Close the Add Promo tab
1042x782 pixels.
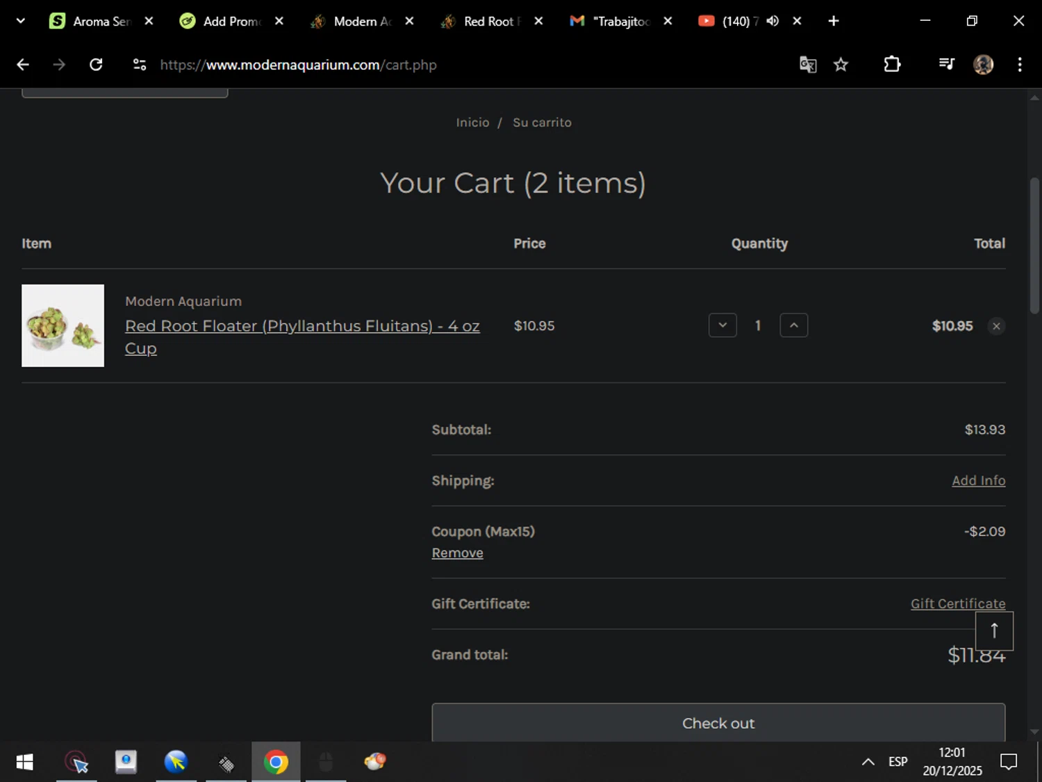(279, 21)
